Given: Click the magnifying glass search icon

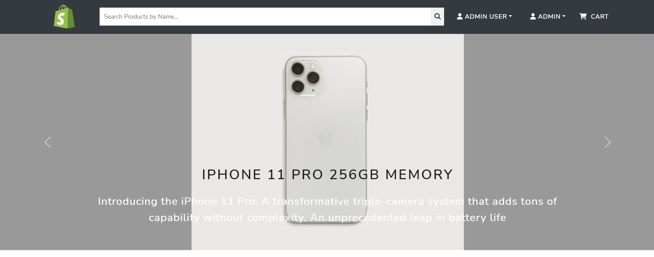Looking at the screenshot, I should point(438,17).
